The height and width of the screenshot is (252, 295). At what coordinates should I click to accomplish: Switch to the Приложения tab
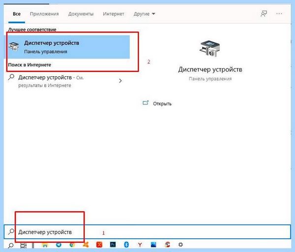coord(44,14)
